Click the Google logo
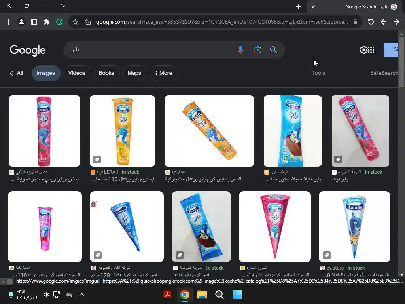The image size is (405, 304). [x=28, y=50]
